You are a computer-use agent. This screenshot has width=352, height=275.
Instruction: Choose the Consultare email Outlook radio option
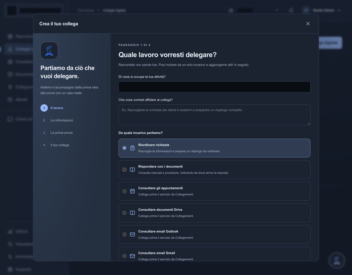pyautogui.click(x=124, y=235)
